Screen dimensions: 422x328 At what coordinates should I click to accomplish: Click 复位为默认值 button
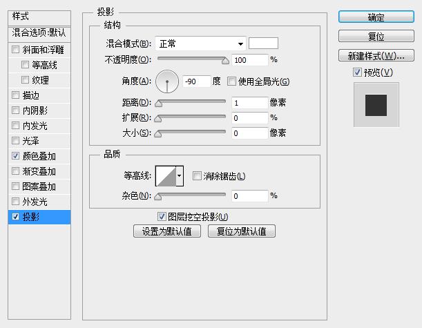coord(242,231)
